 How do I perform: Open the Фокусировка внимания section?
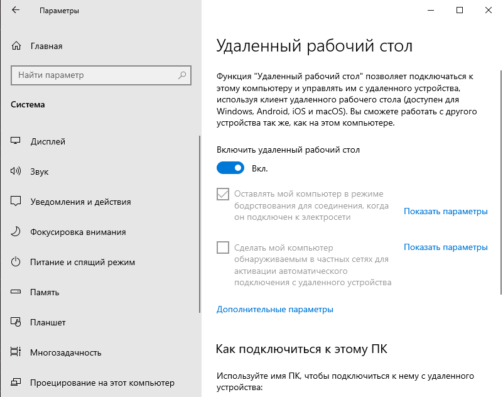coord(77,232)
